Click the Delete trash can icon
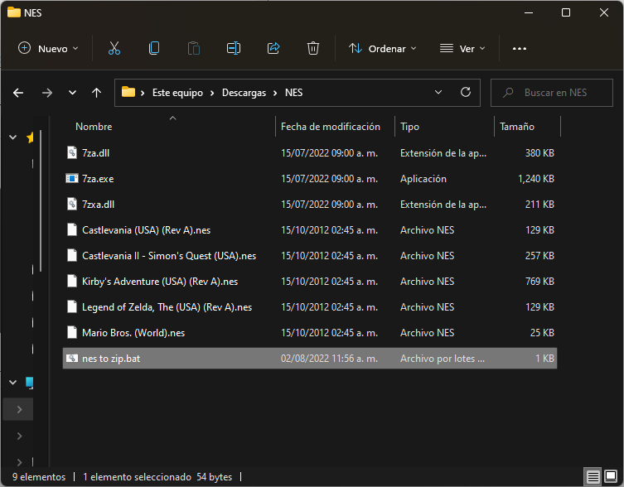Image resolution: width=624 pixels, height=487 pixels. (313, 49)
